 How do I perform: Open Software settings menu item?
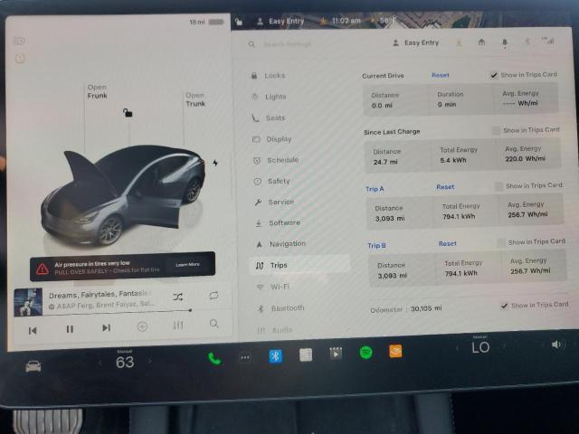(x=284, y=222)
